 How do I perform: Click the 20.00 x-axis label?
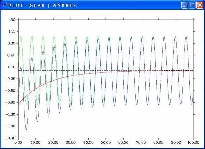(x=53, y=142)
